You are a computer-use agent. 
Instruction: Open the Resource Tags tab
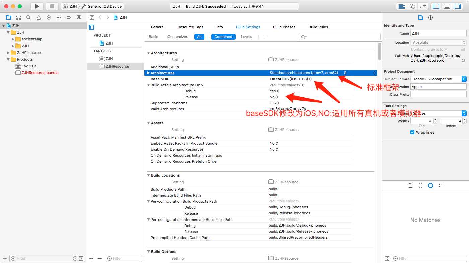(x=190, y=27)
